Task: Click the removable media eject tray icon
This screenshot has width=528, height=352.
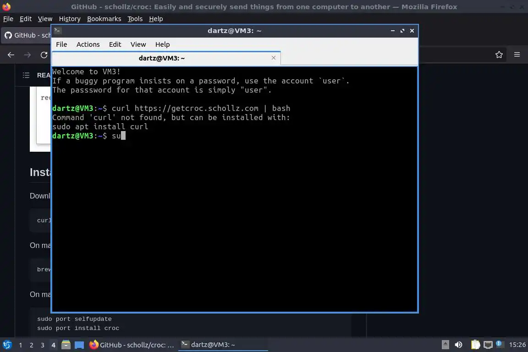Action: coord(445,345)
